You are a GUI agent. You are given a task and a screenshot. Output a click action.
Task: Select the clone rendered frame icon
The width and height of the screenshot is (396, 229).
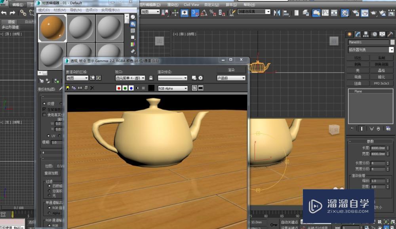[x=74, y=88]
